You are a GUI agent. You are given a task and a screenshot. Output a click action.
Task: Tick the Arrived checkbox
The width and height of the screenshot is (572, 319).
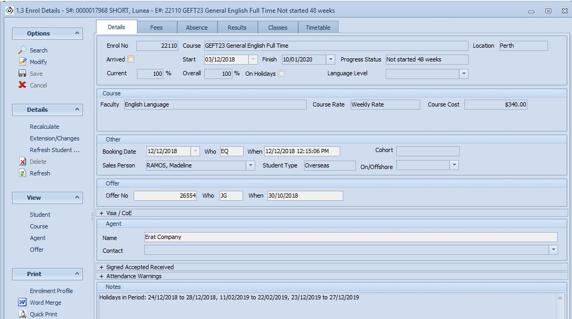[131, 59]
